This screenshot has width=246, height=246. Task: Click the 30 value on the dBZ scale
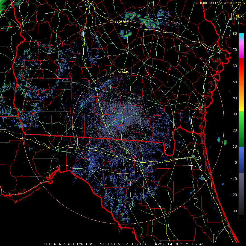pos(235,114)
